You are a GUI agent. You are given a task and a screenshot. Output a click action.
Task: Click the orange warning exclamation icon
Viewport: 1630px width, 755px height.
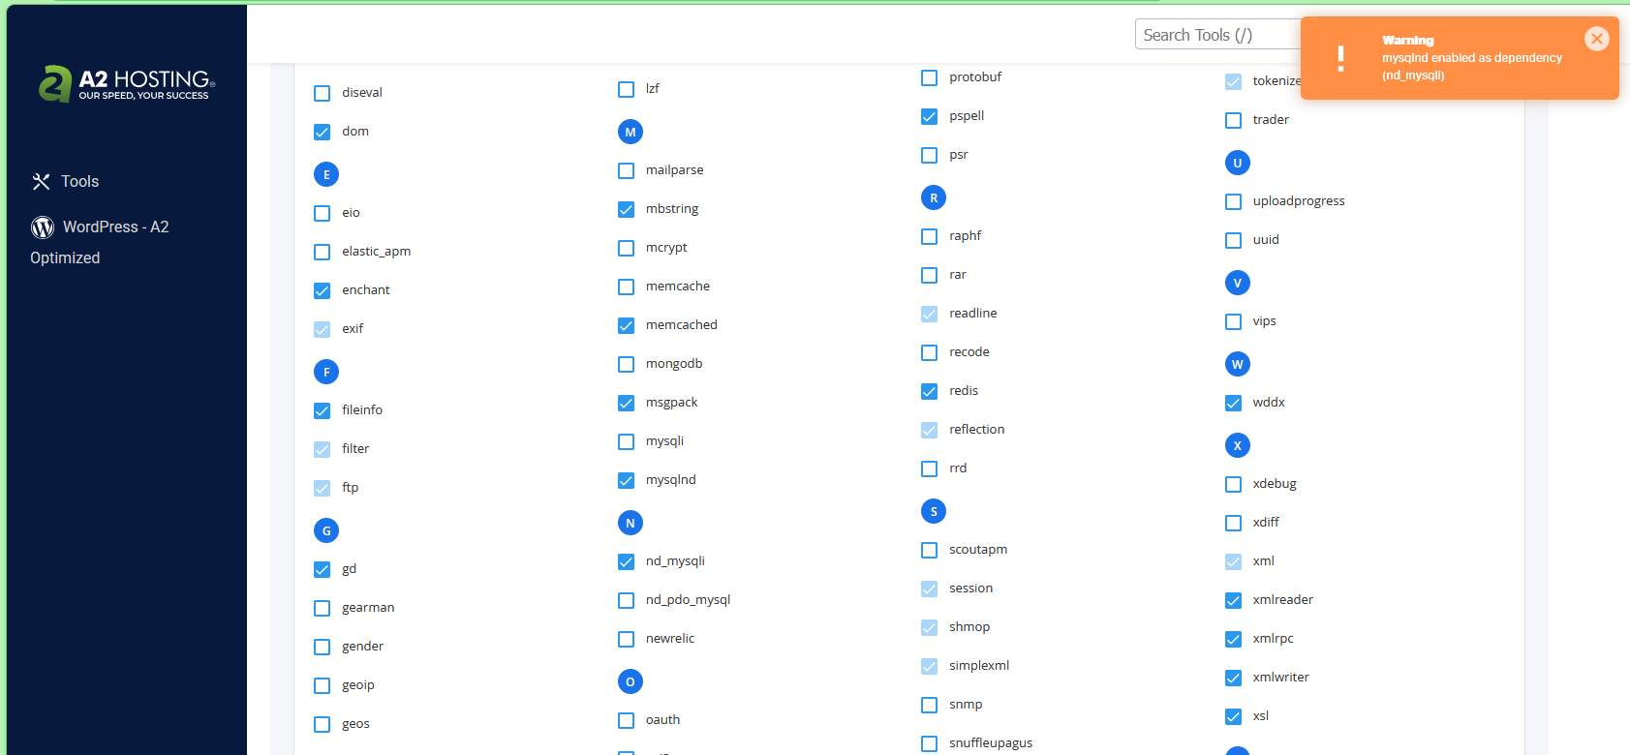pos(1340,58)
